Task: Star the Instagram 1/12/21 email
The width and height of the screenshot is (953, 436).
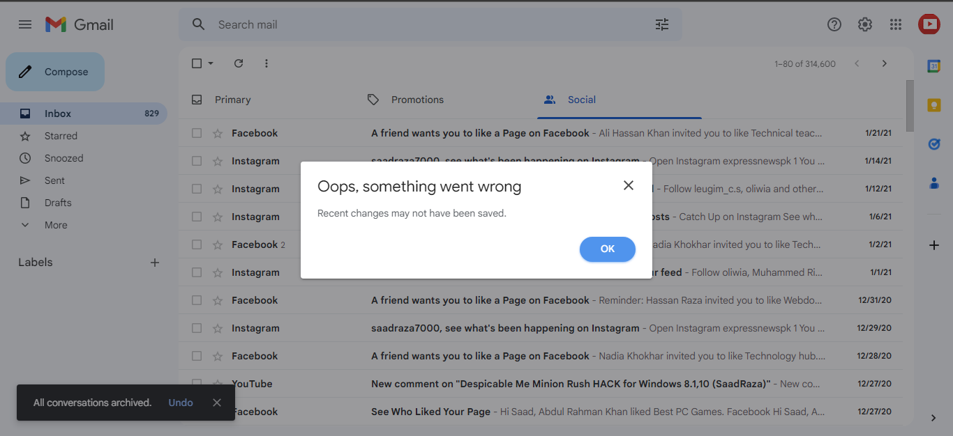Action: [218, 189]
